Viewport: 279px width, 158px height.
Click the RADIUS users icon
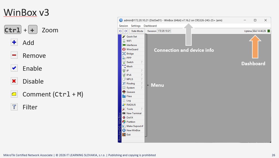(124, 105)
